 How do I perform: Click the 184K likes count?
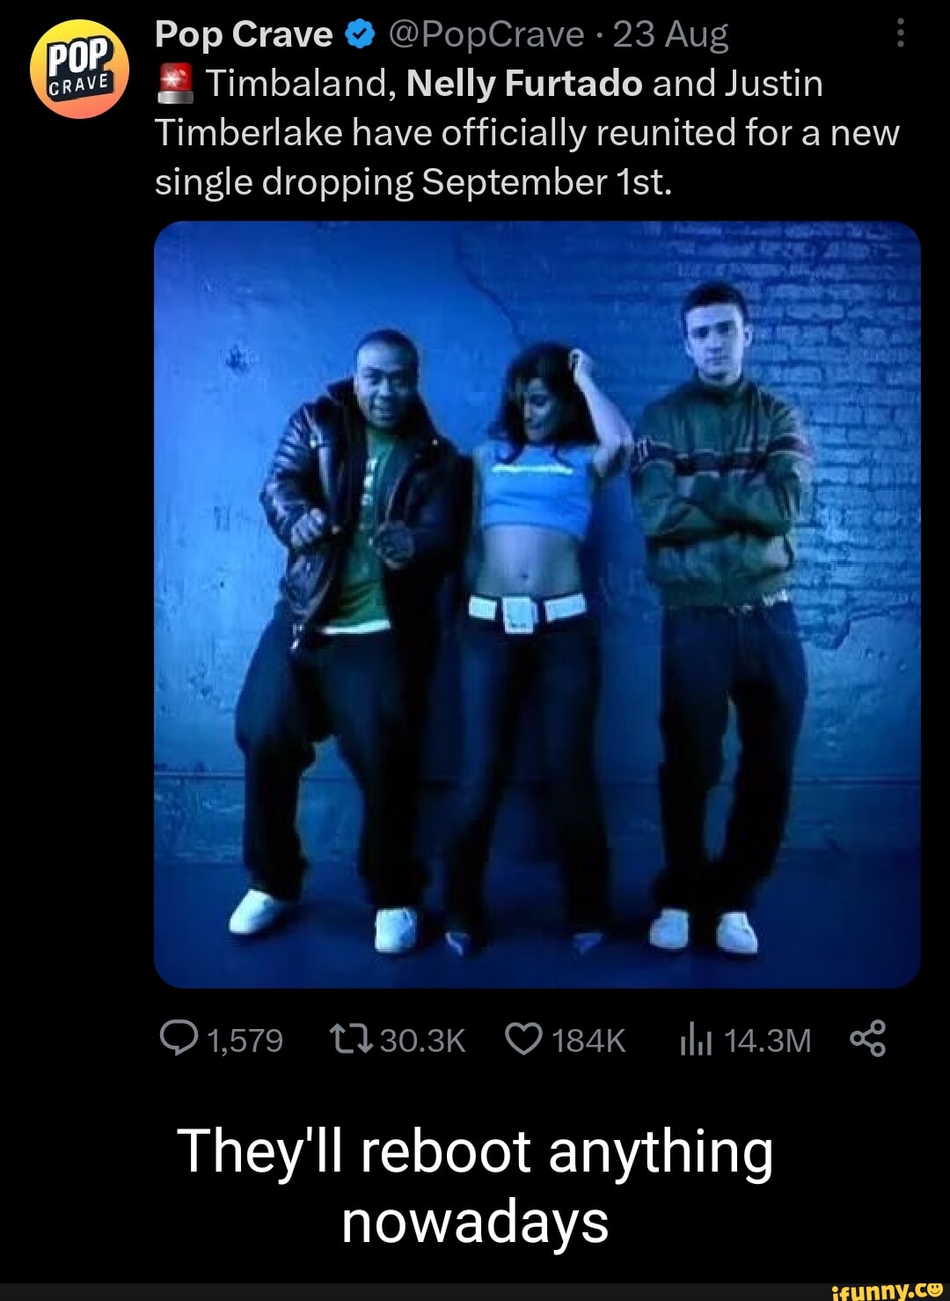coord(588,1040)
